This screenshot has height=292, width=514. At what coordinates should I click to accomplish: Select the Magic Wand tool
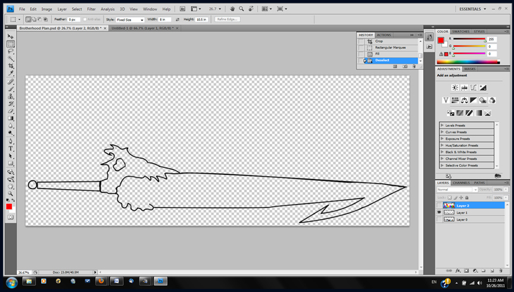coord(11,59)
